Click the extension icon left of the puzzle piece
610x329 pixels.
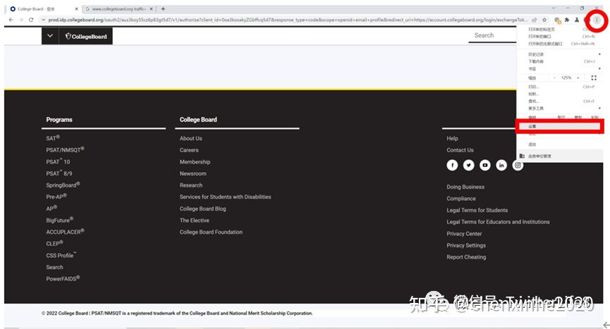tap(557, 20)
